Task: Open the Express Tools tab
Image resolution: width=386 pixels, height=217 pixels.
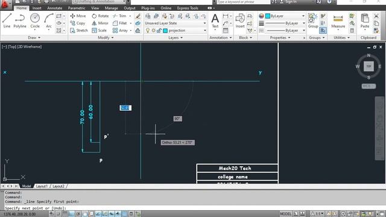Action: 188,8
